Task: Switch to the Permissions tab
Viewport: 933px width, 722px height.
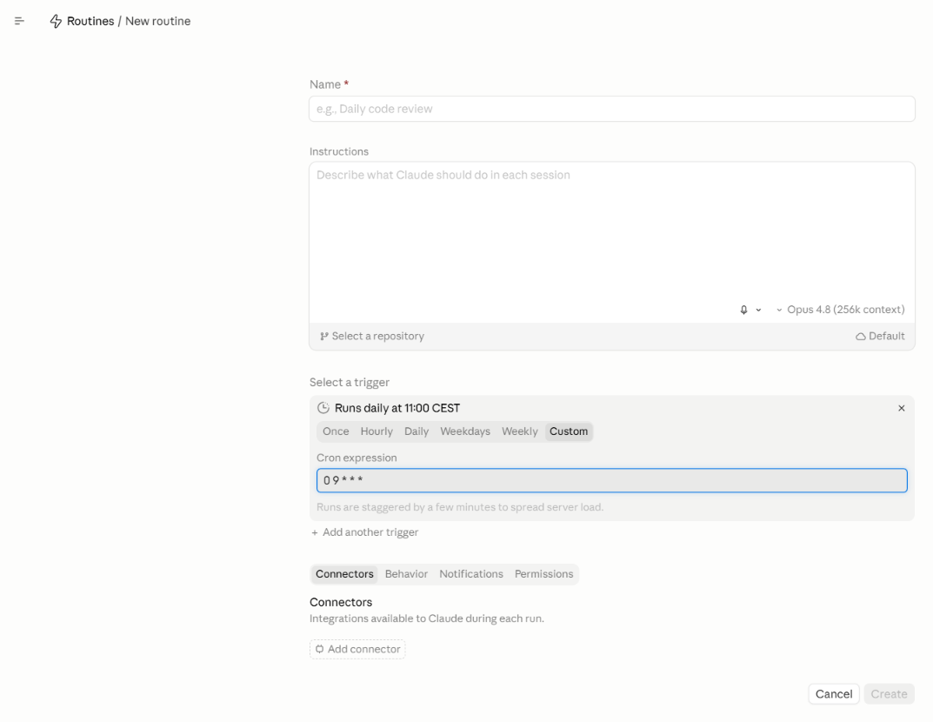Action: [x=543, y=574]
